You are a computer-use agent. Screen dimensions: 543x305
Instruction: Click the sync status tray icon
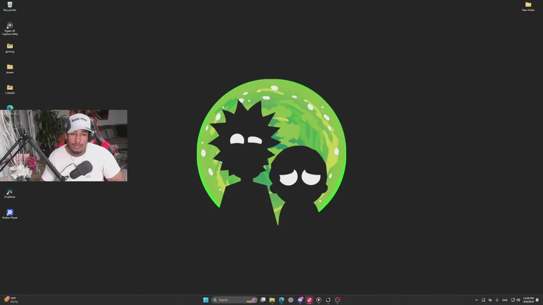[483, 300]
